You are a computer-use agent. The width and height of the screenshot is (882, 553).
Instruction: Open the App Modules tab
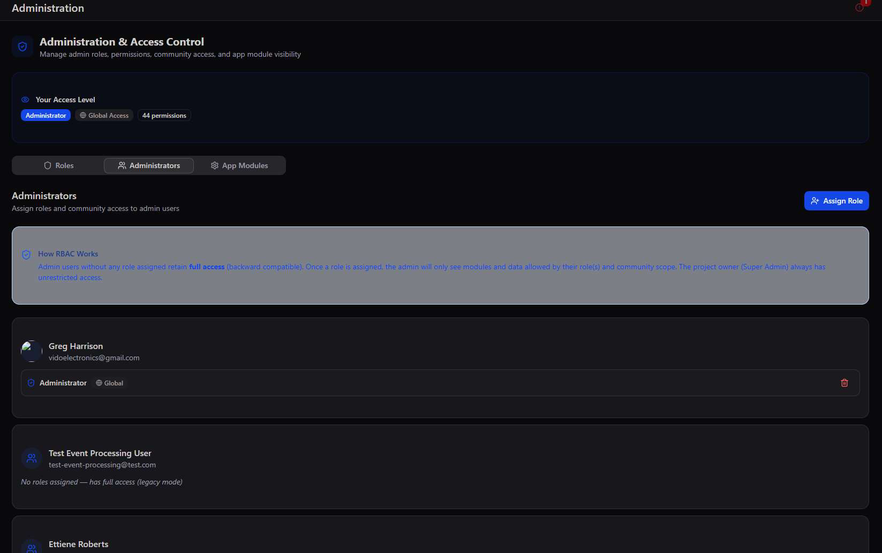(x=239, y=165)
